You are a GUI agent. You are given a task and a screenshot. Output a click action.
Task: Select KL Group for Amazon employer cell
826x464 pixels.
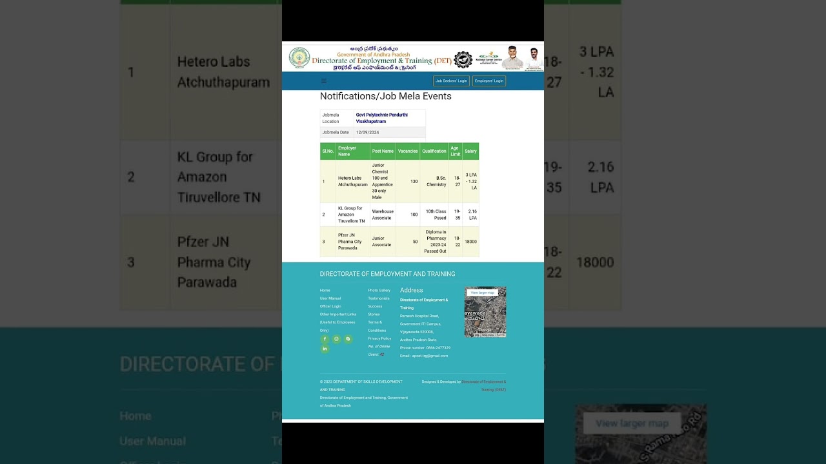353,215
